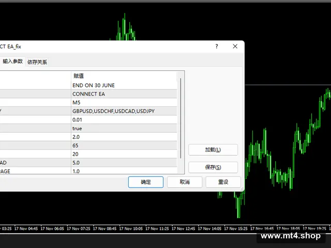The width and height of the screenshot is (331, 248).
Task: Select the value 20 cell
Action: pos(124,154)
